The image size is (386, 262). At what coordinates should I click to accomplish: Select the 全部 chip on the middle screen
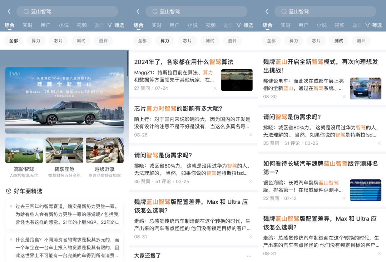click(142, 41)
